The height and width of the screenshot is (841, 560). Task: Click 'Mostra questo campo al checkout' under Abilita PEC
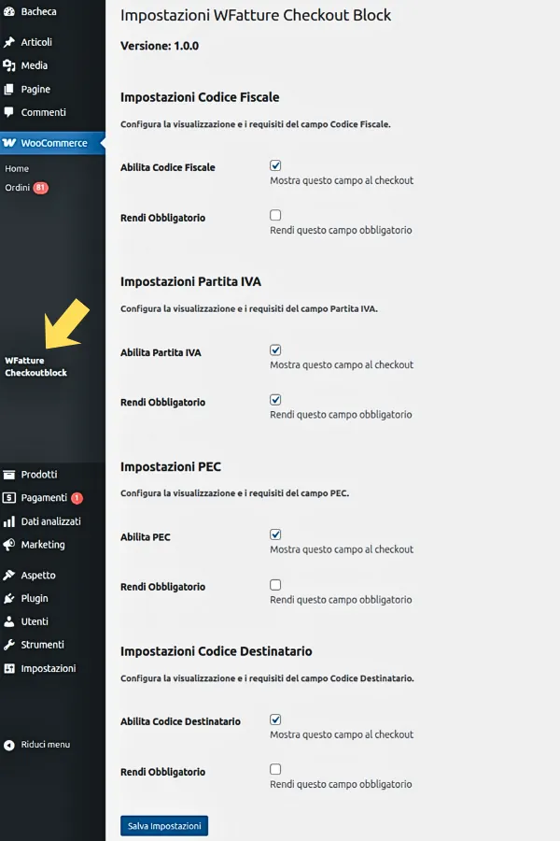[342, 549]
